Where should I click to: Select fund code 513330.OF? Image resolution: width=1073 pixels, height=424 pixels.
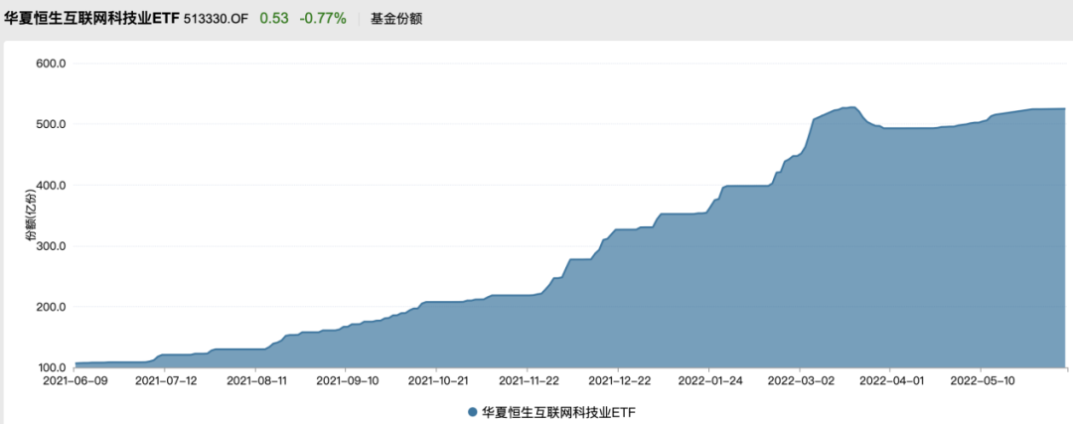[217, 19]
